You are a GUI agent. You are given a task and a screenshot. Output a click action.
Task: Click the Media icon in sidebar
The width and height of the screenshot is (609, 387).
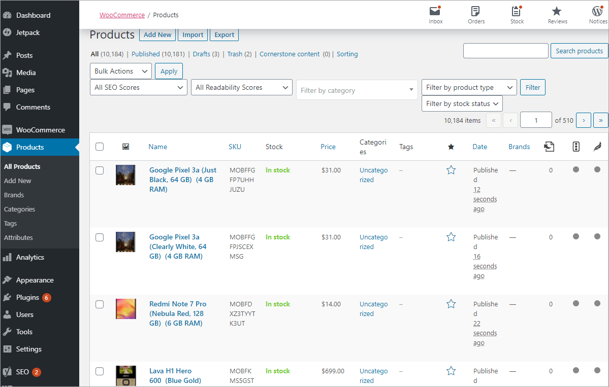tap(7, 73)
